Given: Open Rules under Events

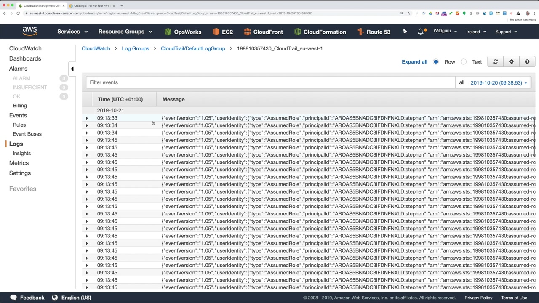Looking at the screenshot, I should 19,125.
